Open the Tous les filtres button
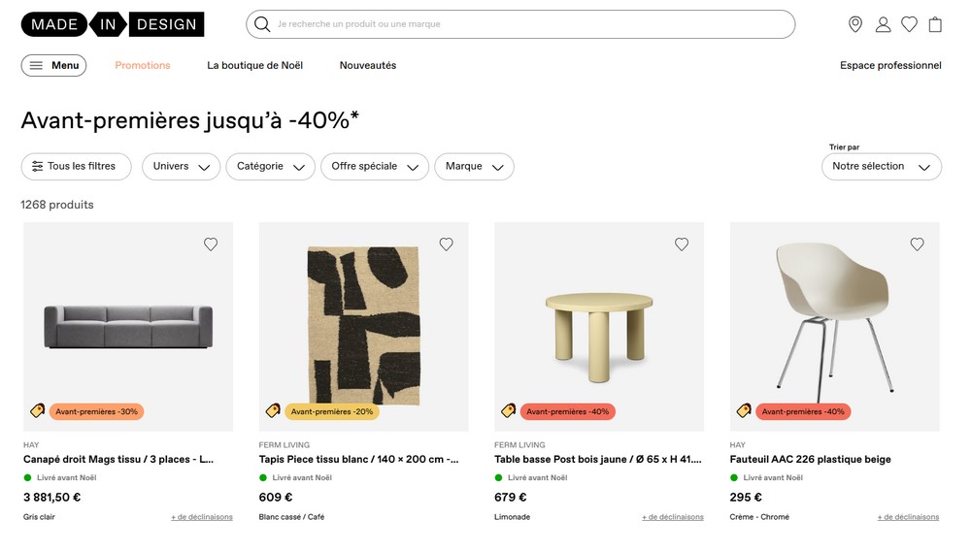Screen dimensions: 971x551 coord(76,167)
